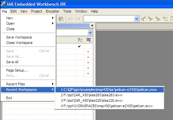Open the File menu
The width and height of the screenshot is (173, 120).
click(x=4, y=11)
